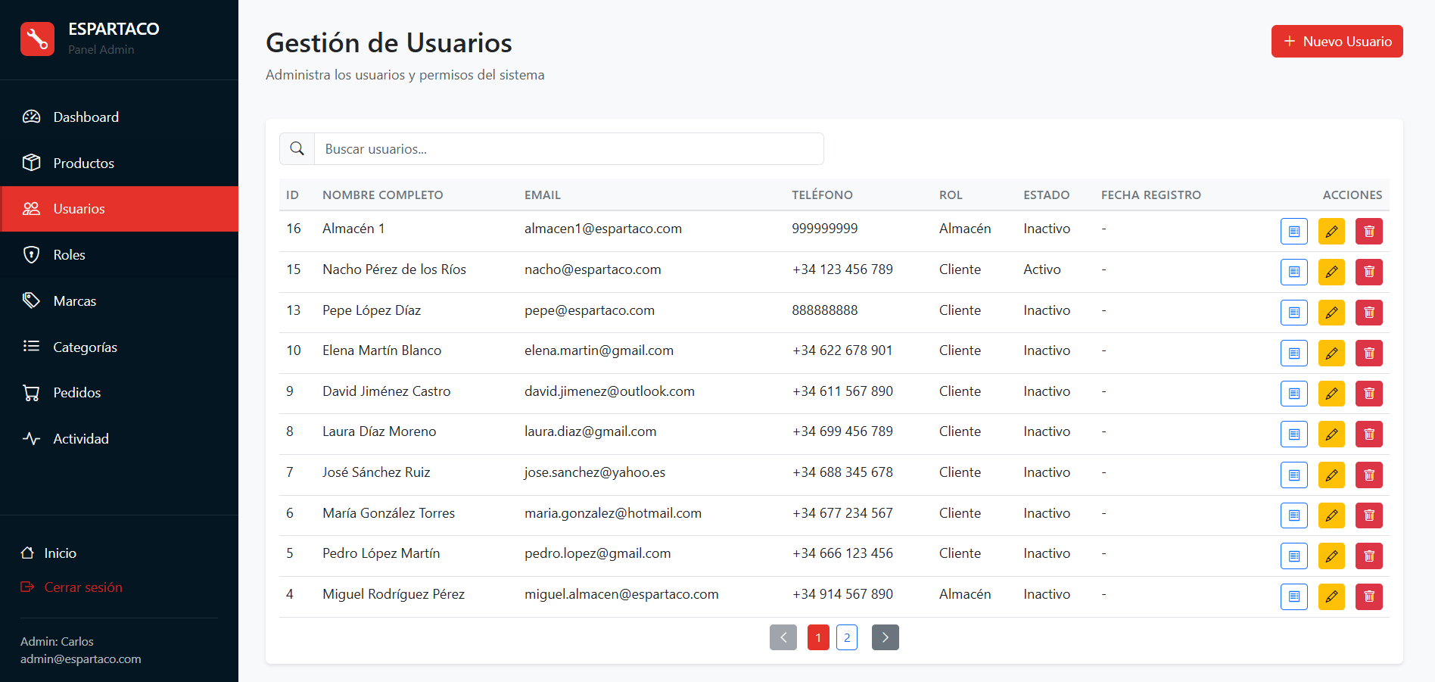
Task: Click the email jose.sanchez@yahoo.es
Action: pyautogui.click(x=595, y=472)
